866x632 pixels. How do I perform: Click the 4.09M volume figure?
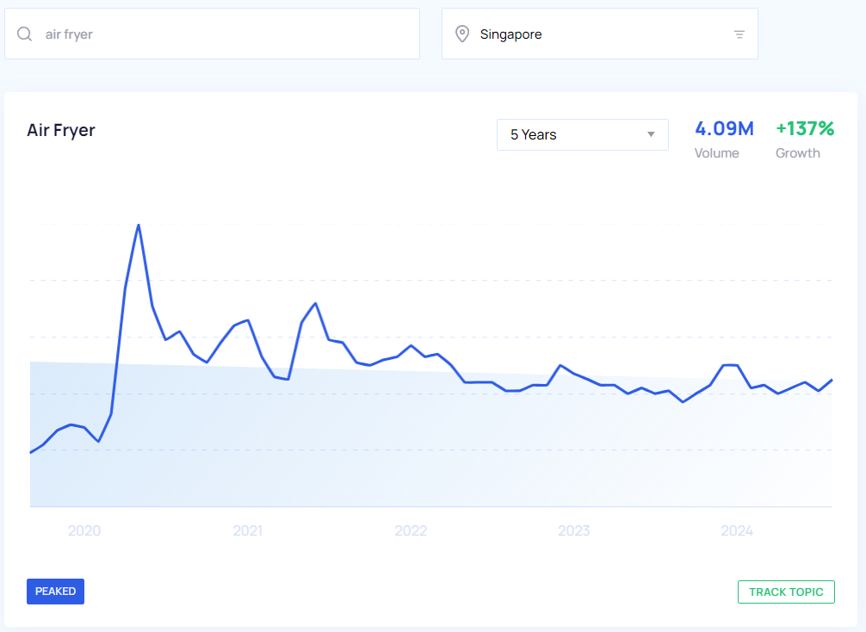[x=724, y=129]
